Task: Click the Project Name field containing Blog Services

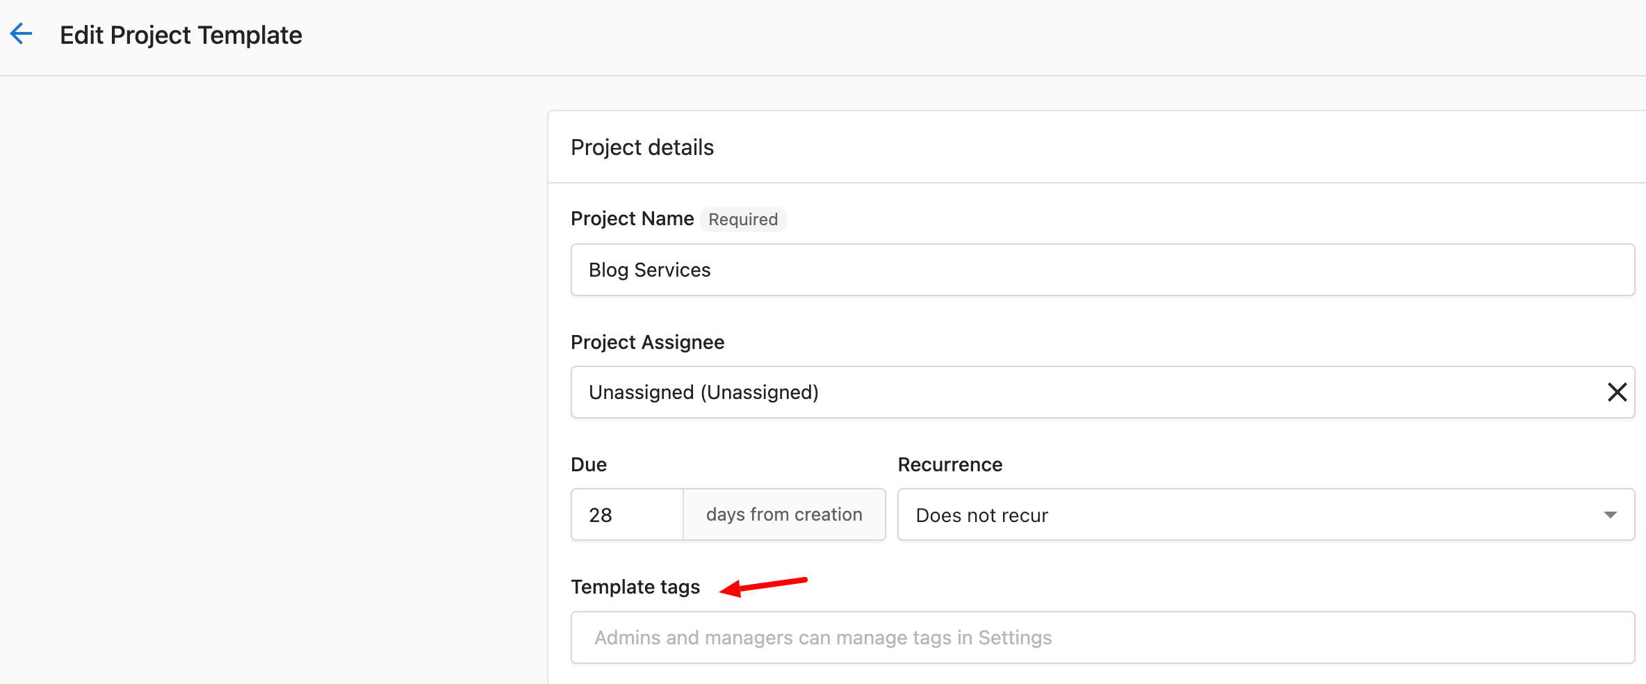Action: 1102,270
